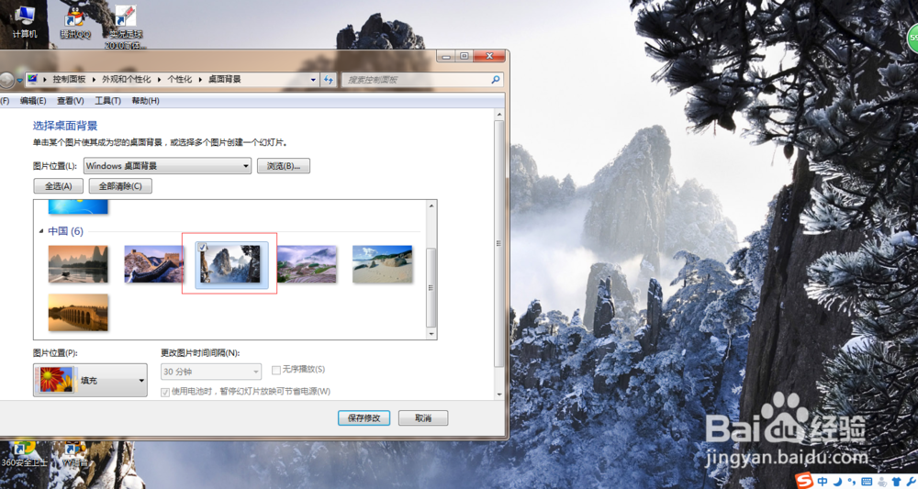The height and width of the screenshot is (489, 918).
Task: Open the 工具(T) menu
Action: [107, 101]
